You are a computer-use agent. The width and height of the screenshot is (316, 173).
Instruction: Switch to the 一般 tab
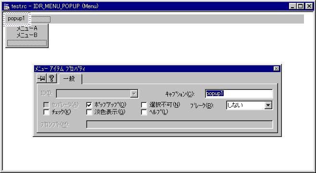tap(70, 79)
